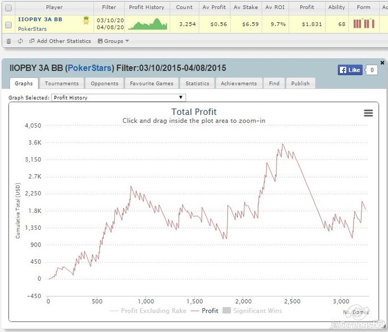Tick the select-all header checkbox

8,8
